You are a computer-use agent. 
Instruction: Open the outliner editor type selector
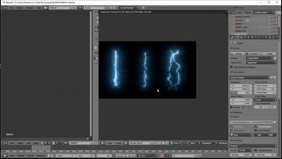pyautogui.click(x=233, y=12)
